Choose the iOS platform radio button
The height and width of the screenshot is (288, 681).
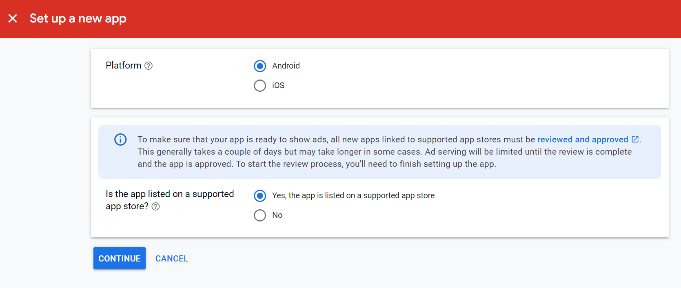(x=260, y=86)
